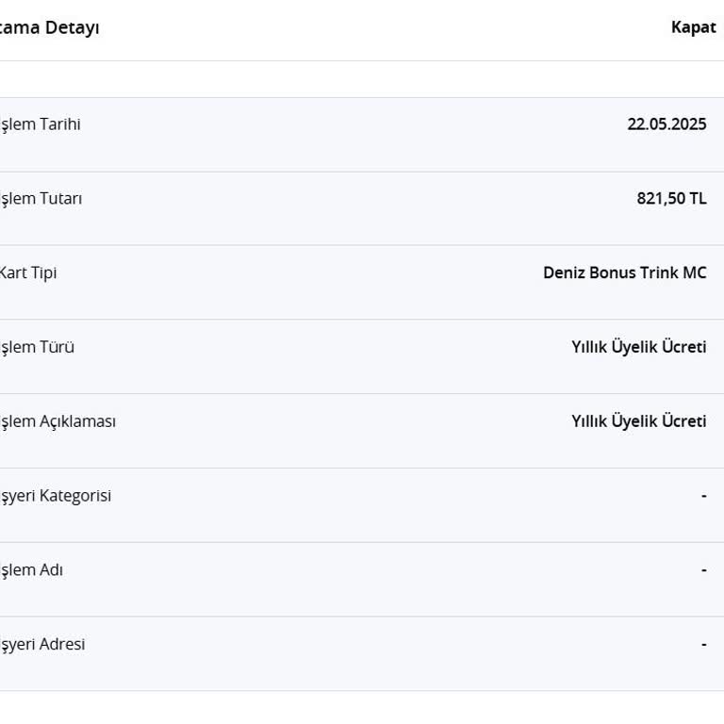Select the date 22.05.2025
Viewport: 724px width, 724px height.
pyautogui.click(x=666, y=124)
